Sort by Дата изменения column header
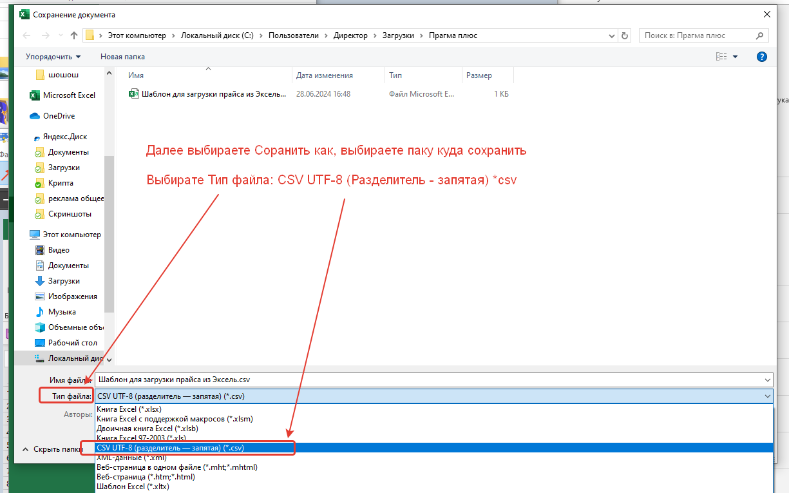Image resolution: width=789 pixels, height=493 pixels. pyautogui.click(x=324, y=75)
